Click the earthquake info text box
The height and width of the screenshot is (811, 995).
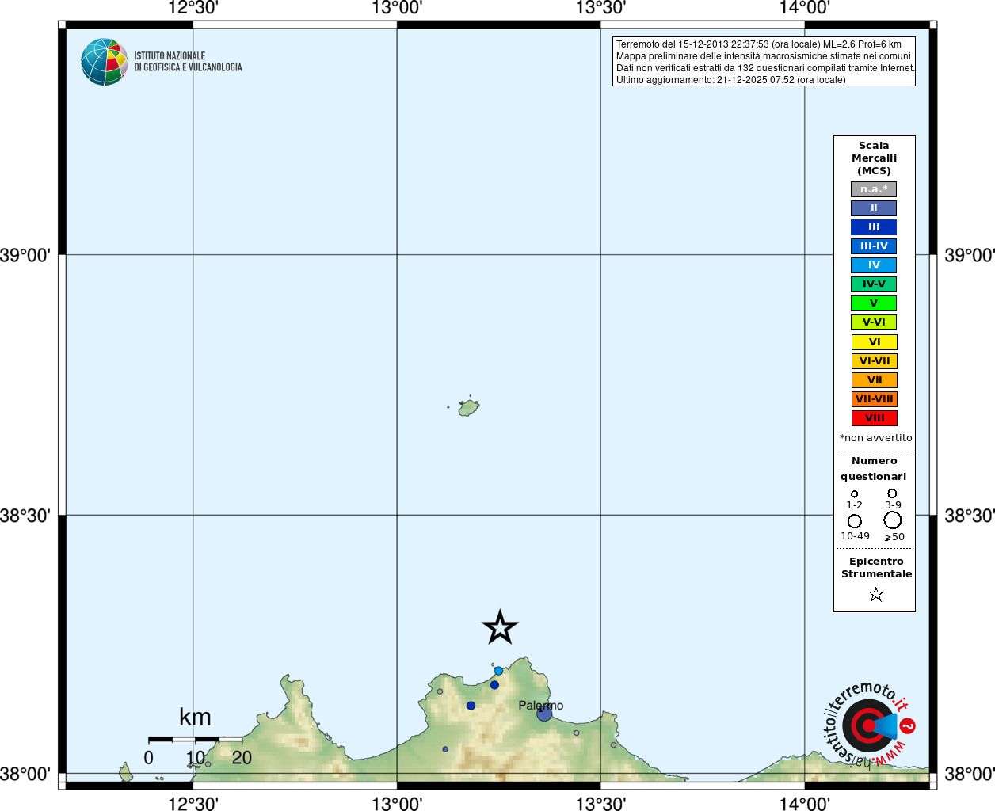[764, 62]
